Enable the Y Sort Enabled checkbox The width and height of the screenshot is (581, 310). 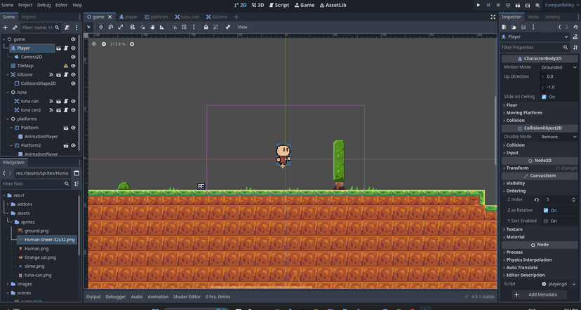click(x=545, y=221)
